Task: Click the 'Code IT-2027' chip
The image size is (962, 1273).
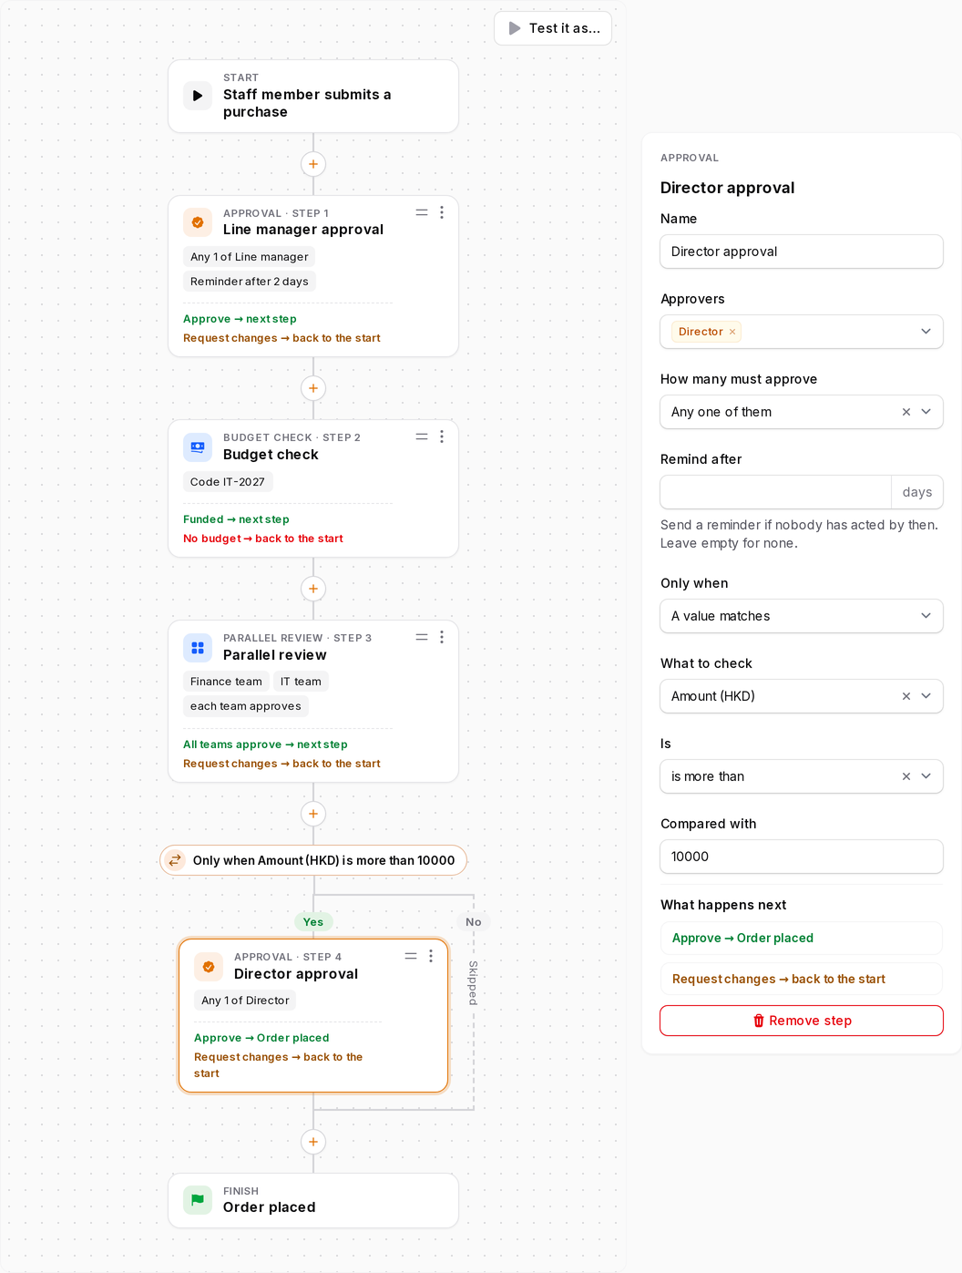Action: click(x=228, y=482)
